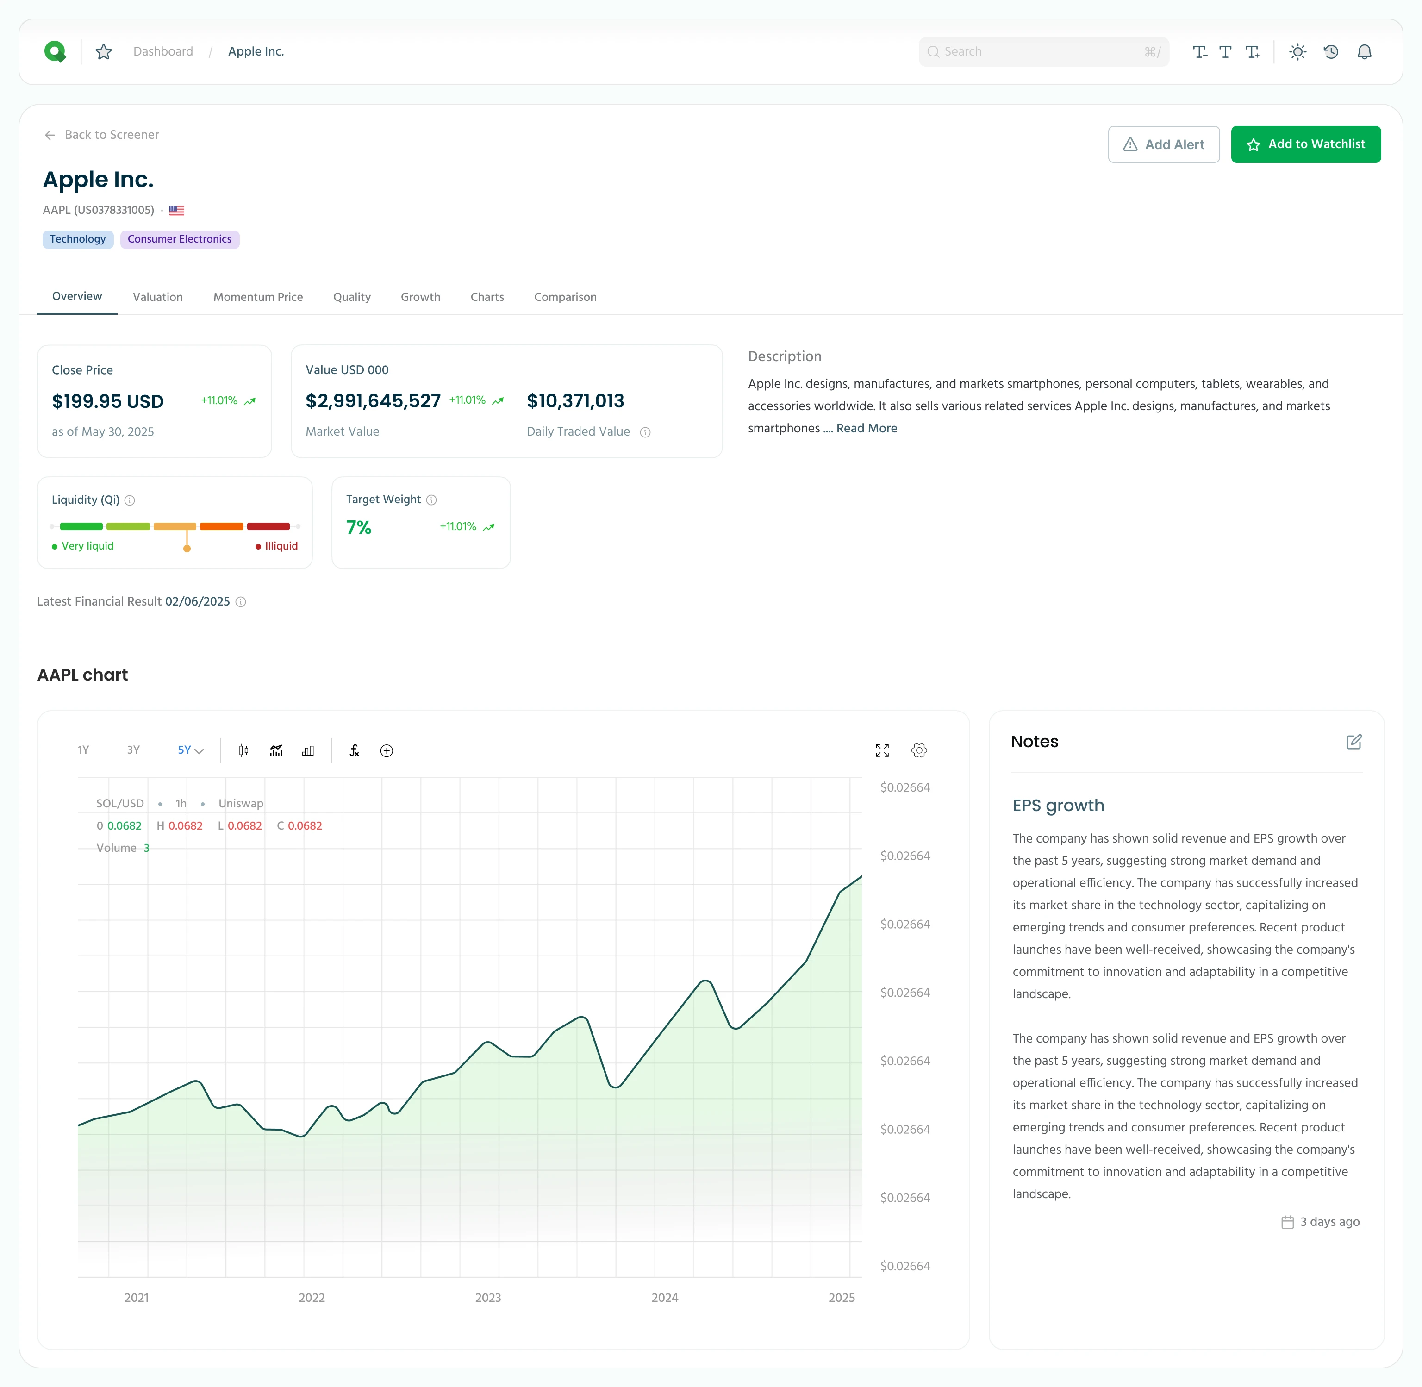Click the '3 days ago' calendar icon
Screen dimensions: 1422x1387
coord(1288,1222)
